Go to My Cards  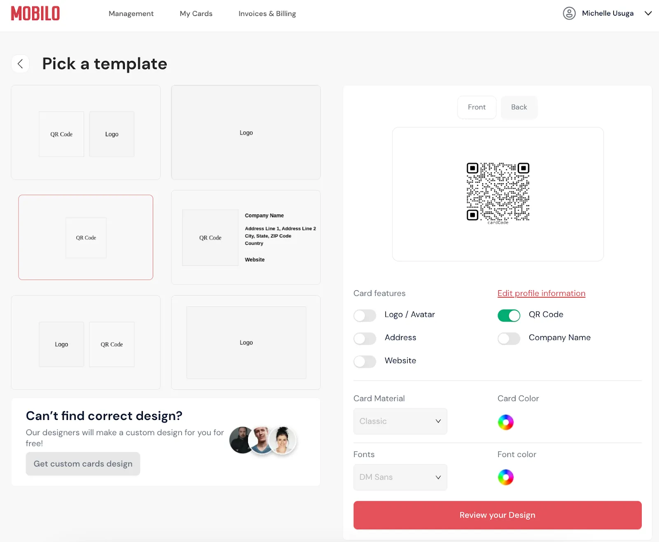(196, 14)
